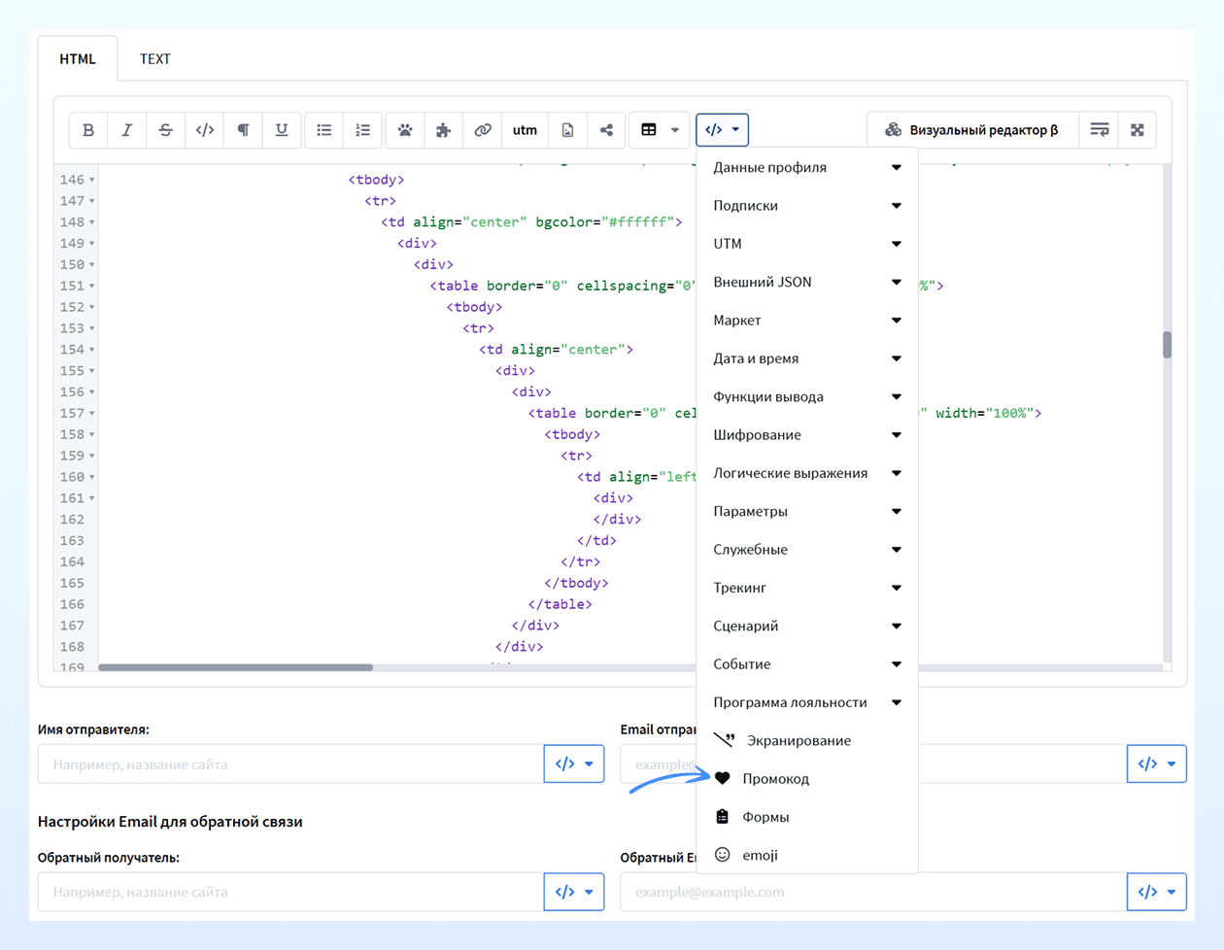Image resolution: width=1224 pixels, height=950 pixels.
Task: Toggle line wrap icon next to visual editor
Action: point(1100,130)
